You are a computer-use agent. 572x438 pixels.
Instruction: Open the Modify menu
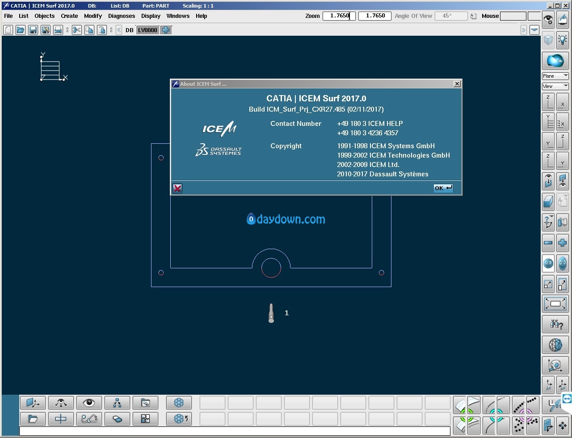(93, 16)
